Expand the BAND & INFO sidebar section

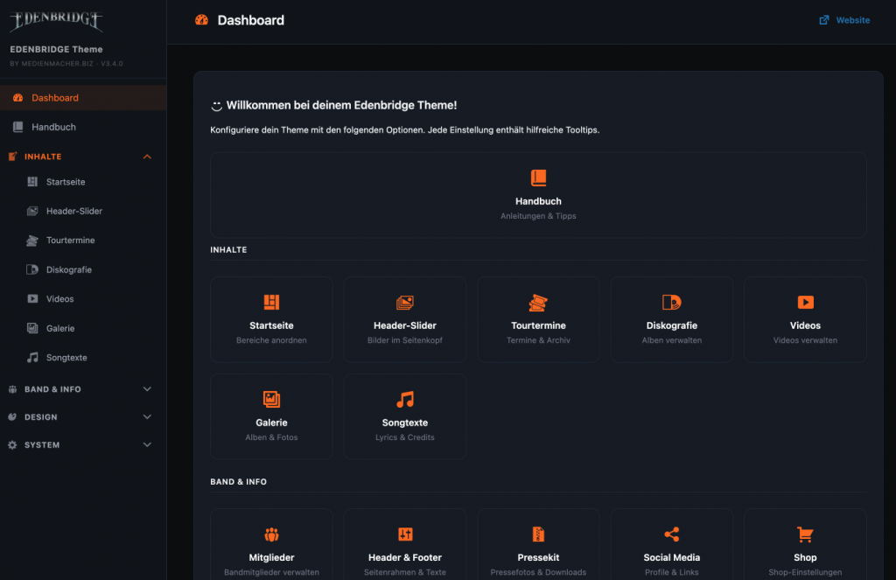point(147,389)
